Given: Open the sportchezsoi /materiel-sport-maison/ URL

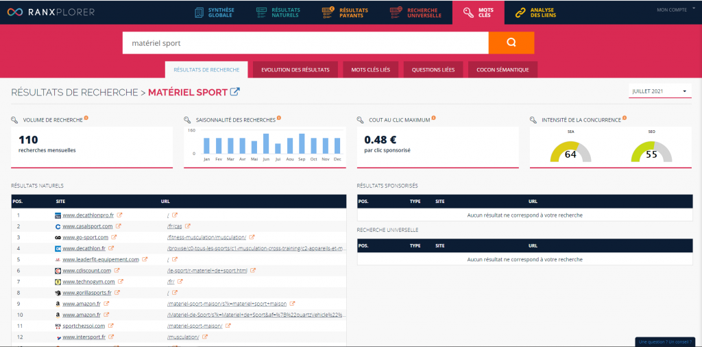Looking at the screenshot, I should pos(195,326).
